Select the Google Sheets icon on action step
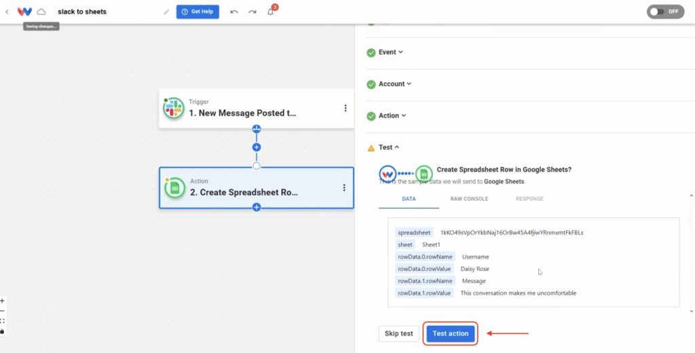695x353 pixels. pos(174,187)
